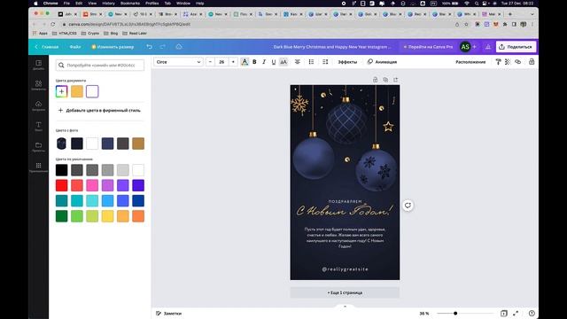
Task: Select the red default color swatch
Action: tap(61, 185)
